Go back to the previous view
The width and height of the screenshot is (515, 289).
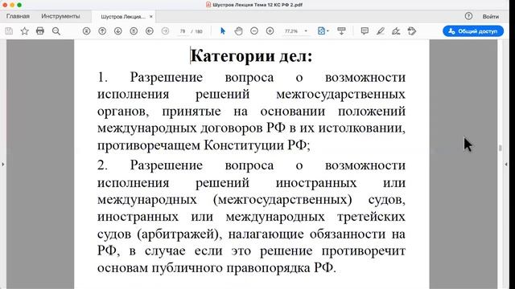[150, 31]
